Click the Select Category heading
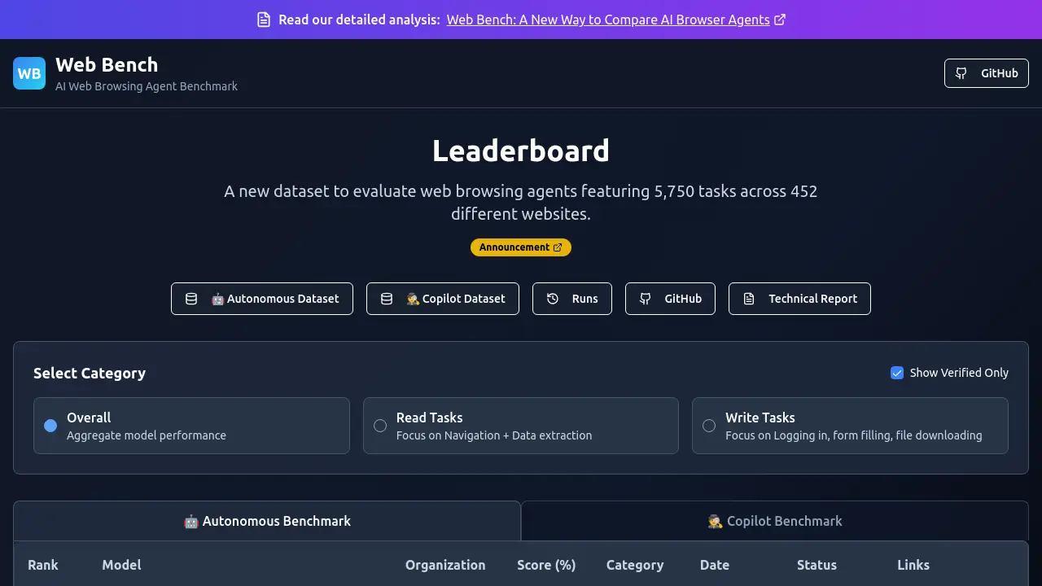This screenshot has width=1042, height=586. (x=90, y=373)
